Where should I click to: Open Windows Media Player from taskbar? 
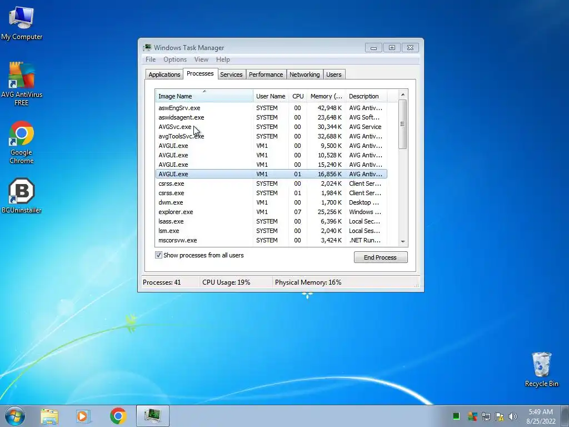click(83, 416)
